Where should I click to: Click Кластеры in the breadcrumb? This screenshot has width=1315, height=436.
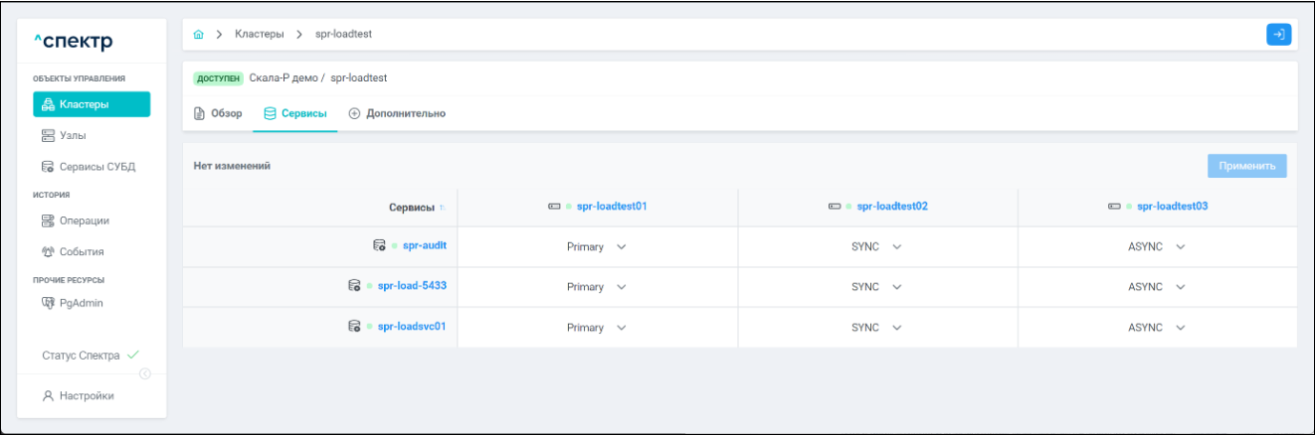(259, 35)
